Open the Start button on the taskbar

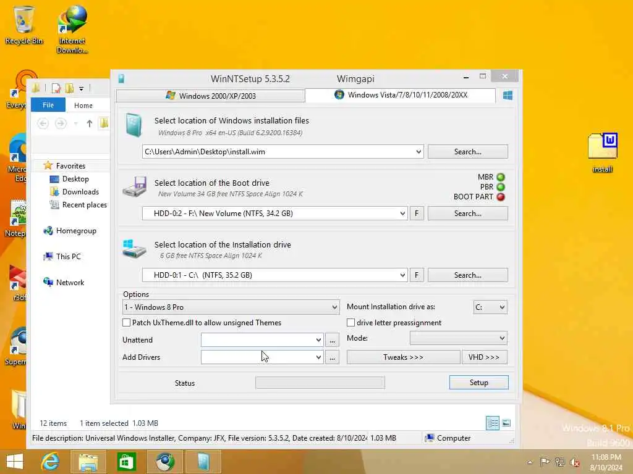[x=15, y=462]
